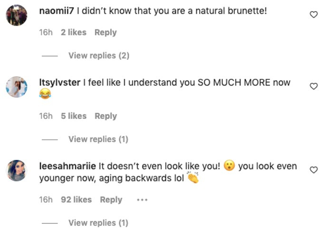Click the 16h timestamp on leesahmariie's comment

click(x=46, y=200)
